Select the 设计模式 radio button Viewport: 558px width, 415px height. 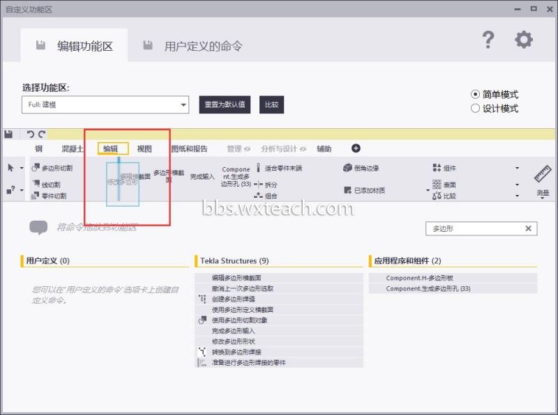(475, 109)
